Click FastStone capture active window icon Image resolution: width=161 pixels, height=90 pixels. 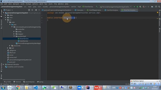pos(132,84)
